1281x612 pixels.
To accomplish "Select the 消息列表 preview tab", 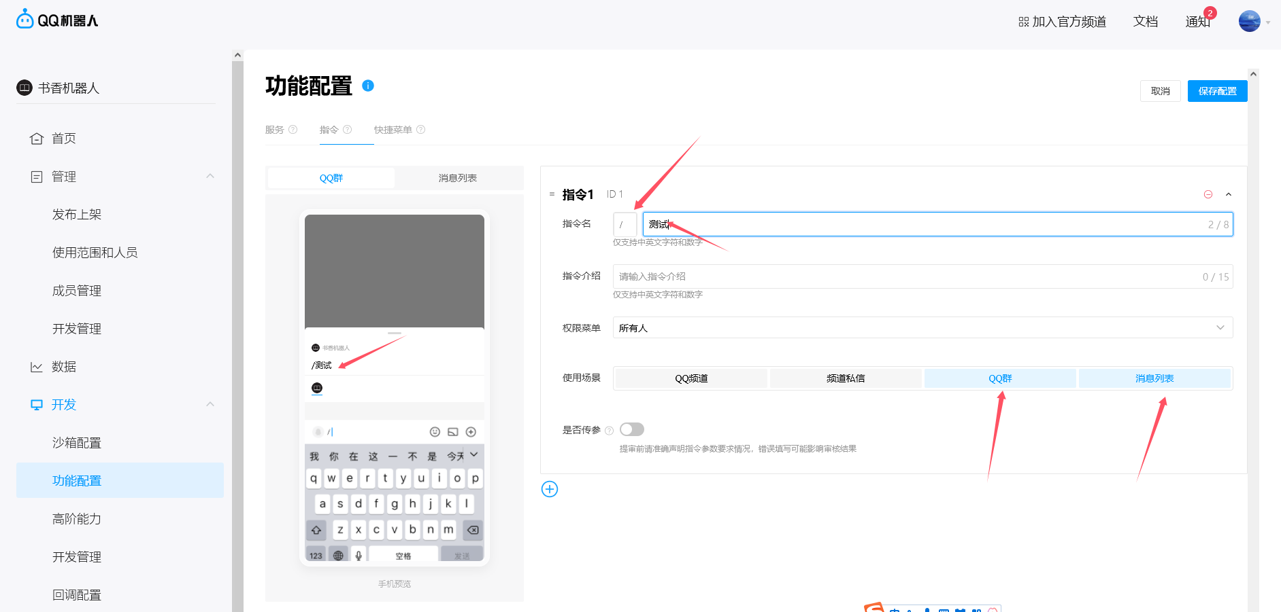I will click(x=458, y=178).
